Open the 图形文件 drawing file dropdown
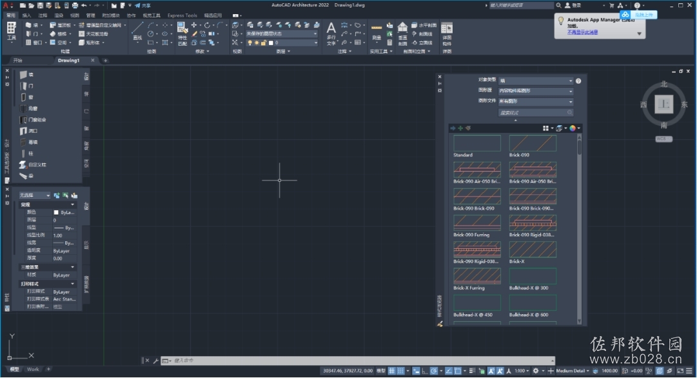The image size is (697, 378). (536, 102)
